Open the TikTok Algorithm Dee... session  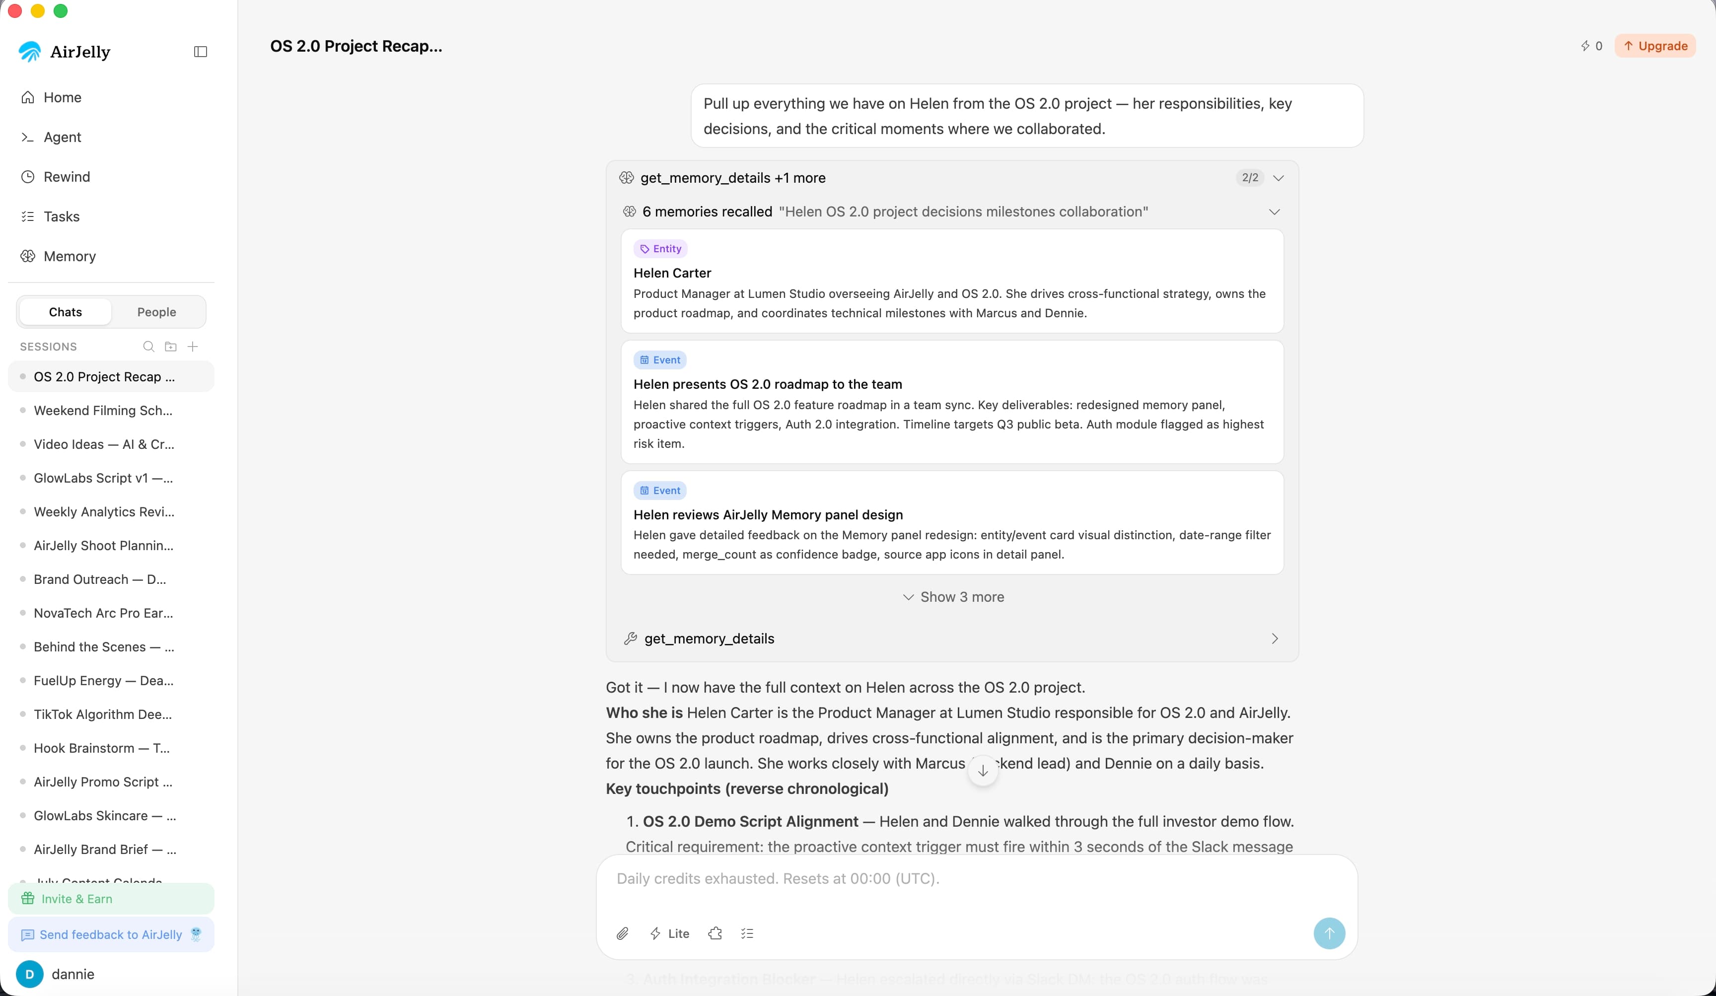tap(111, 715)
